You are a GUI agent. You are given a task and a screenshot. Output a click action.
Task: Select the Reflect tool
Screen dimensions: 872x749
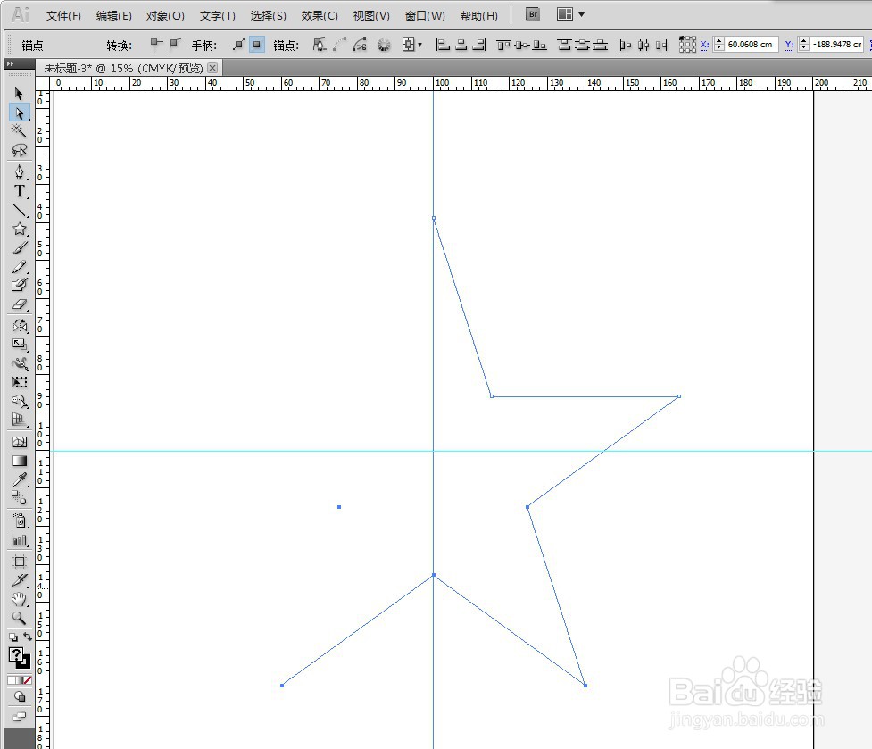(x=20, y=326)
